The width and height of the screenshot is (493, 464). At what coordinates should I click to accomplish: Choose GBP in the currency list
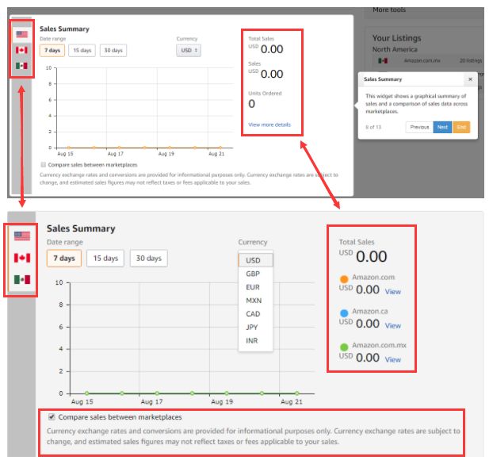coord(256,274)
